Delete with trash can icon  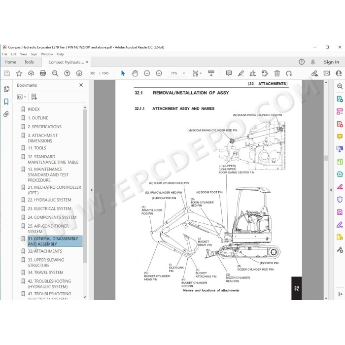point(277,73)
